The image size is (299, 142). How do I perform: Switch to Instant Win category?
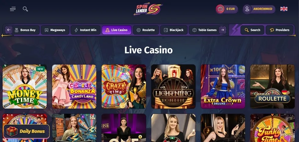(x=85, y=30)
